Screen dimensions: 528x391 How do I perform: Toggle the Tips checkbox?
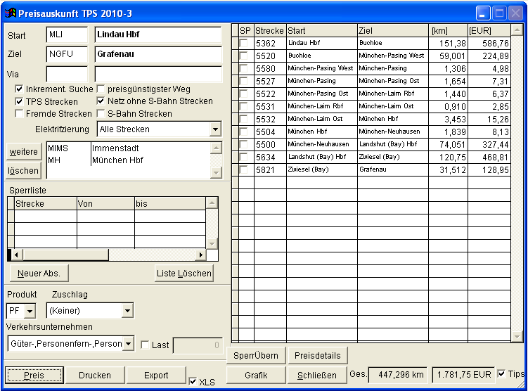click(501, 373)
